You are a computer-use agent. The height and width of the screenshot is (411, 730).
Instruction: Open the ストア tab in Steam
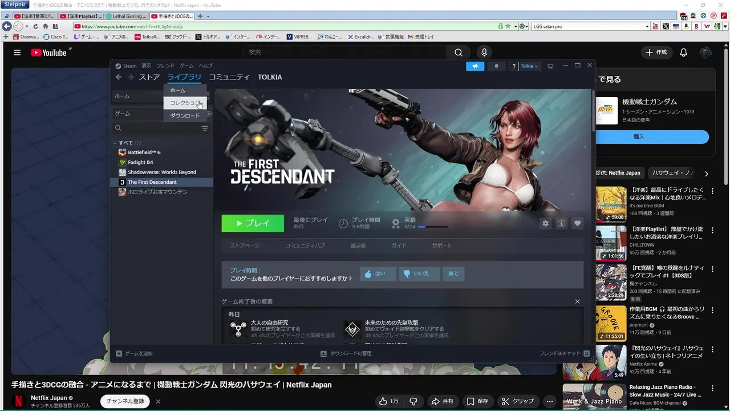pos(149,77)
